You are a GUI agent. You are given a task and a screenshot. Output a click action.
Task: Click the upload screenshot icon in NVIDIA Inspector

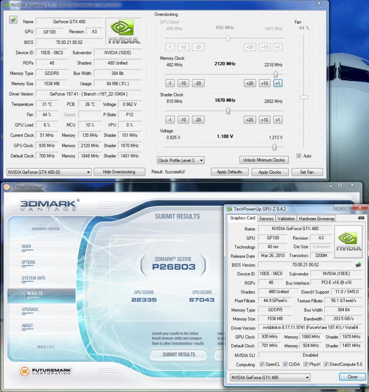click(x=13, y=20)
